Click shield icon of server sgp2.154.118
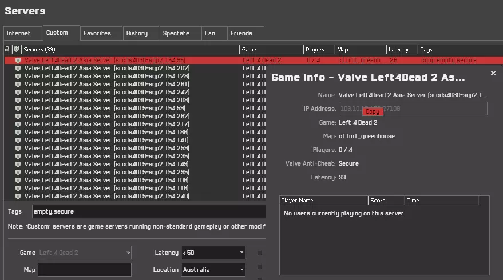 click(x=18, y=189)
